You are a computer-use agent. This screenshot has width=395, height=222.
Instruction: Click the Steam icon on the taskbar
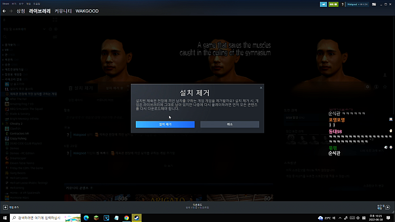click(137, 218)
